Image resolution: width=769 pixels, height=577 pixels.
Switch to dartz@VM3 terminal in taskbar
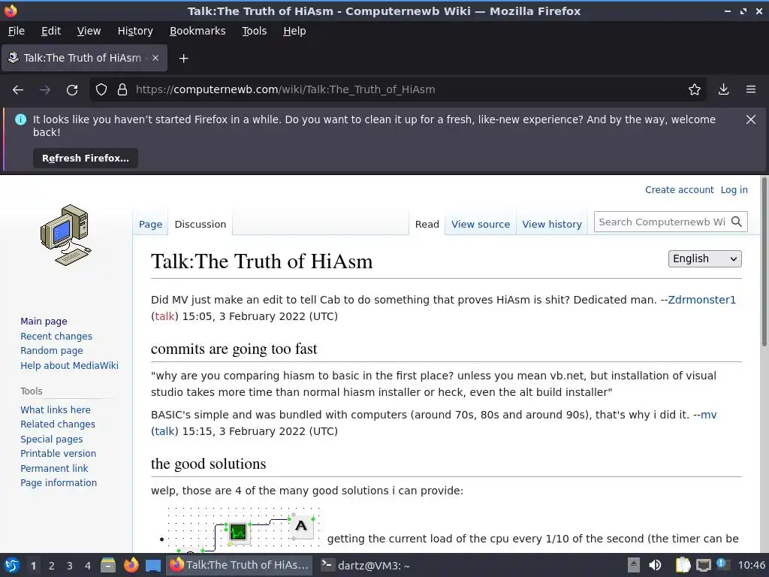(365, 565)
